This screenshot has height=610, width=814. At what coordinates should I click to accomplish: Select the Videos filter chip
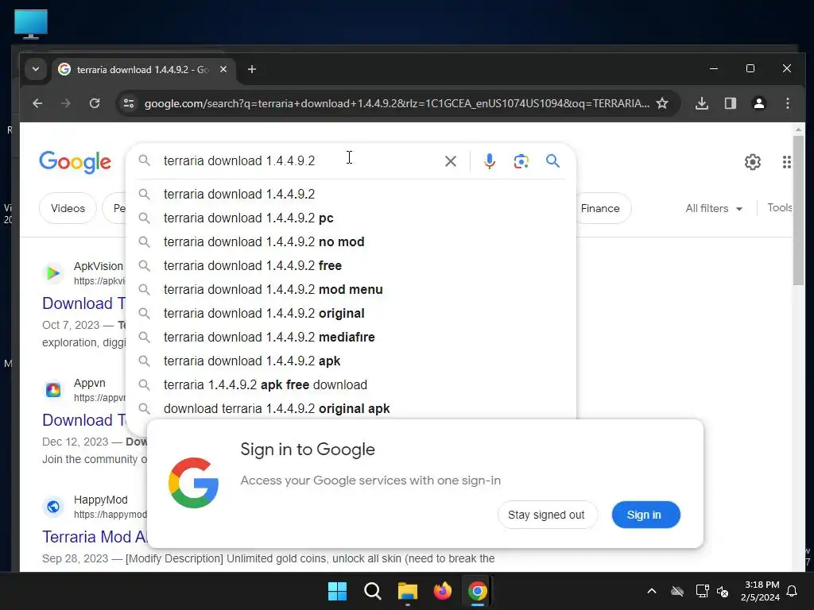(68, 208)
